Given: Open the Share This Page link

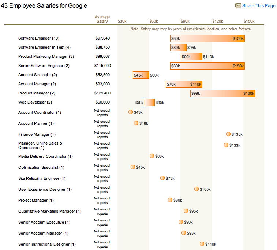Looking at the screenshot, I should point(258,6).
